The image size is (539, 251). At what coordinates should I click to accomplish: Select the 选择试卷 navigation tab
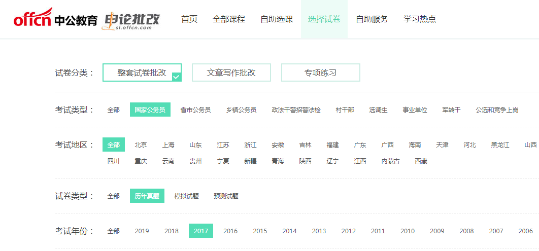[x=324, y=19]
